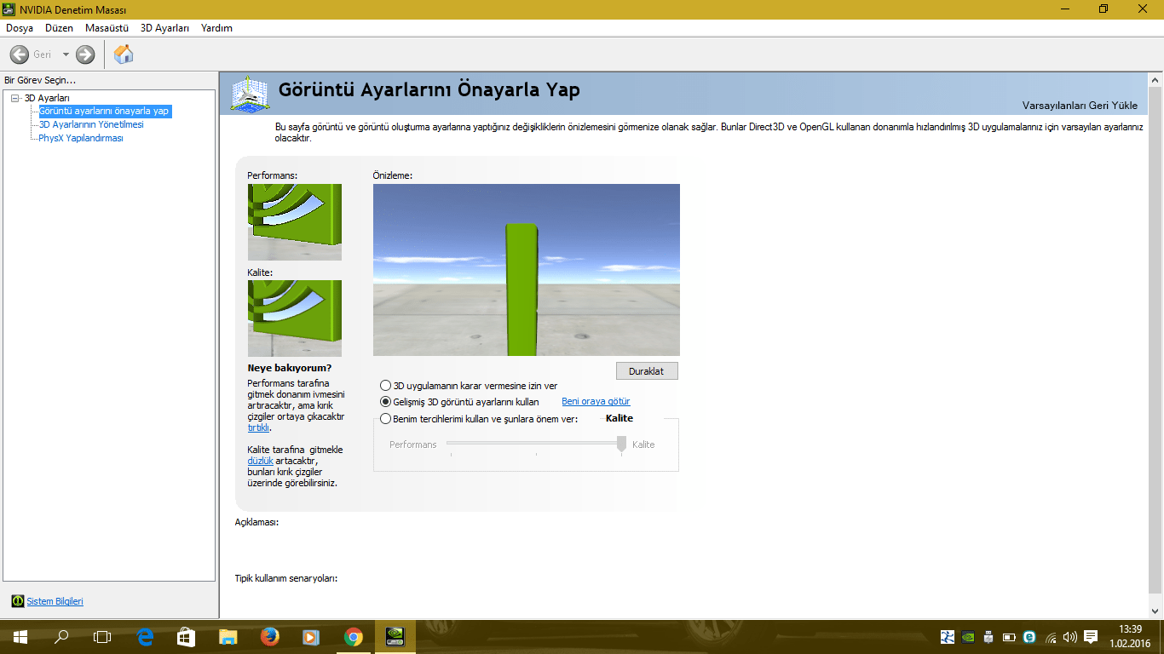Open the Masaüstü menu
Viewport: 1164px width, 654px height.
coord(107,28)
